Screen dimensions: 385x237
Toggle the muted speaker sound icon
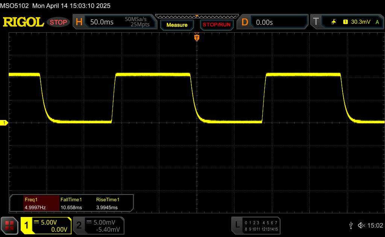[361, 225]
